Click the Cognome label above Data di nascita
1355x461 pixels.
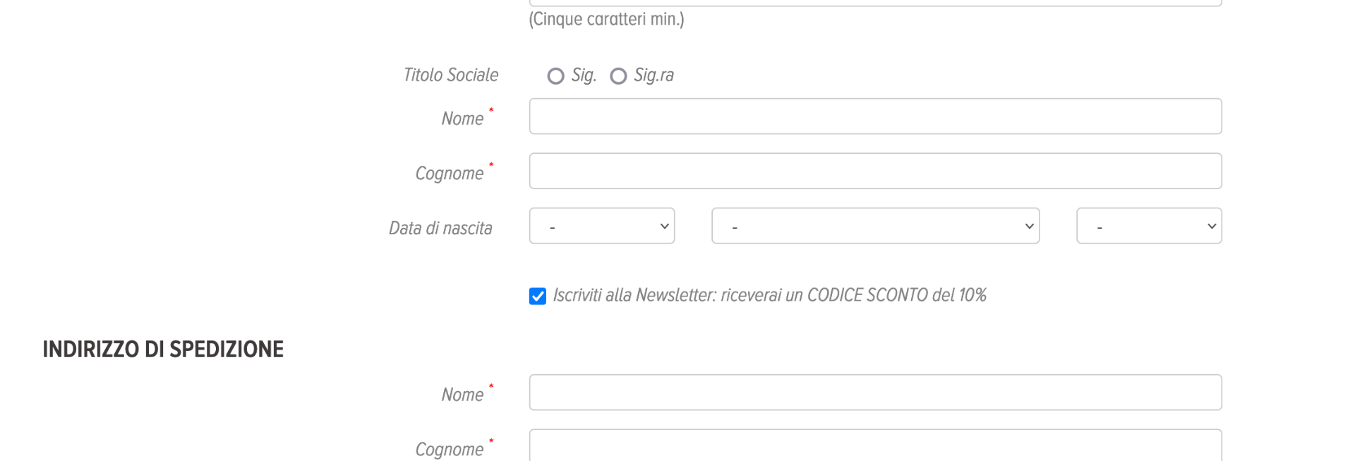tap(450, 174)
